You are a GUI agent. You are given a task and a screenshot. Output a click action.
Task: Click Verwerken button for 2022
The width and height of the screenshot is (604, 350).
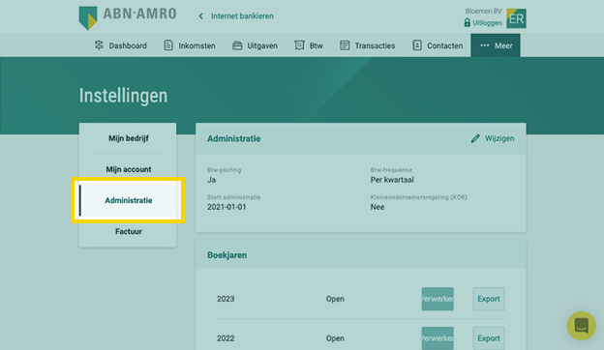point(438,338)
